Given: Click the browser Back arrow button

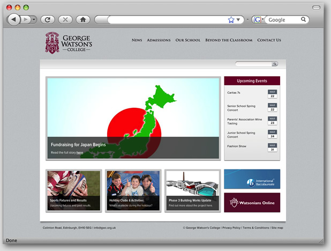Looking at the screenshot, I should pyautogui.click(x=13, y=19).
